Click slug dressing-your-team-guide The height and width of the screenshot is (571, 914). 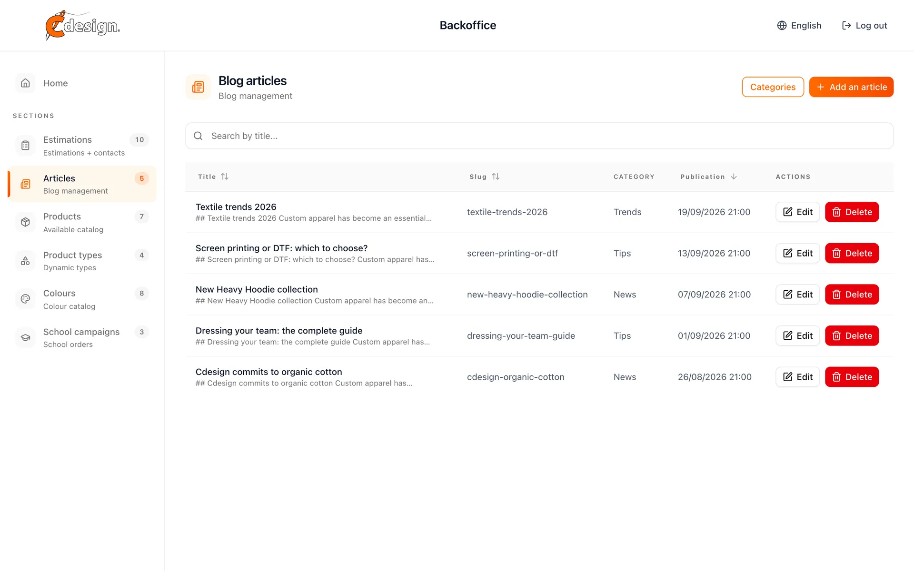(x=521, y=336)
